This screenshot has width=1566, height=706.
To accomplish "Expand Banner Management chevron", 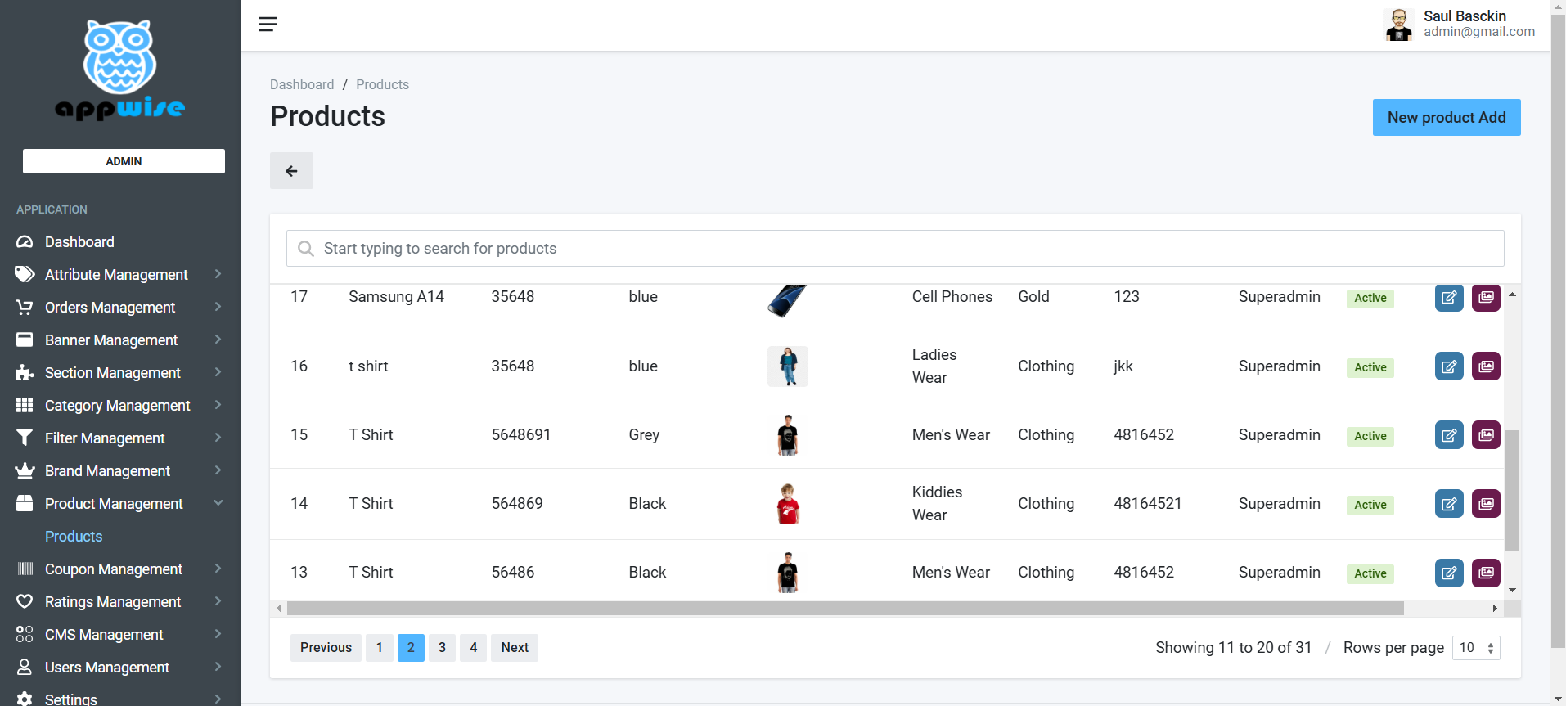I will click(x=218, y=340).
